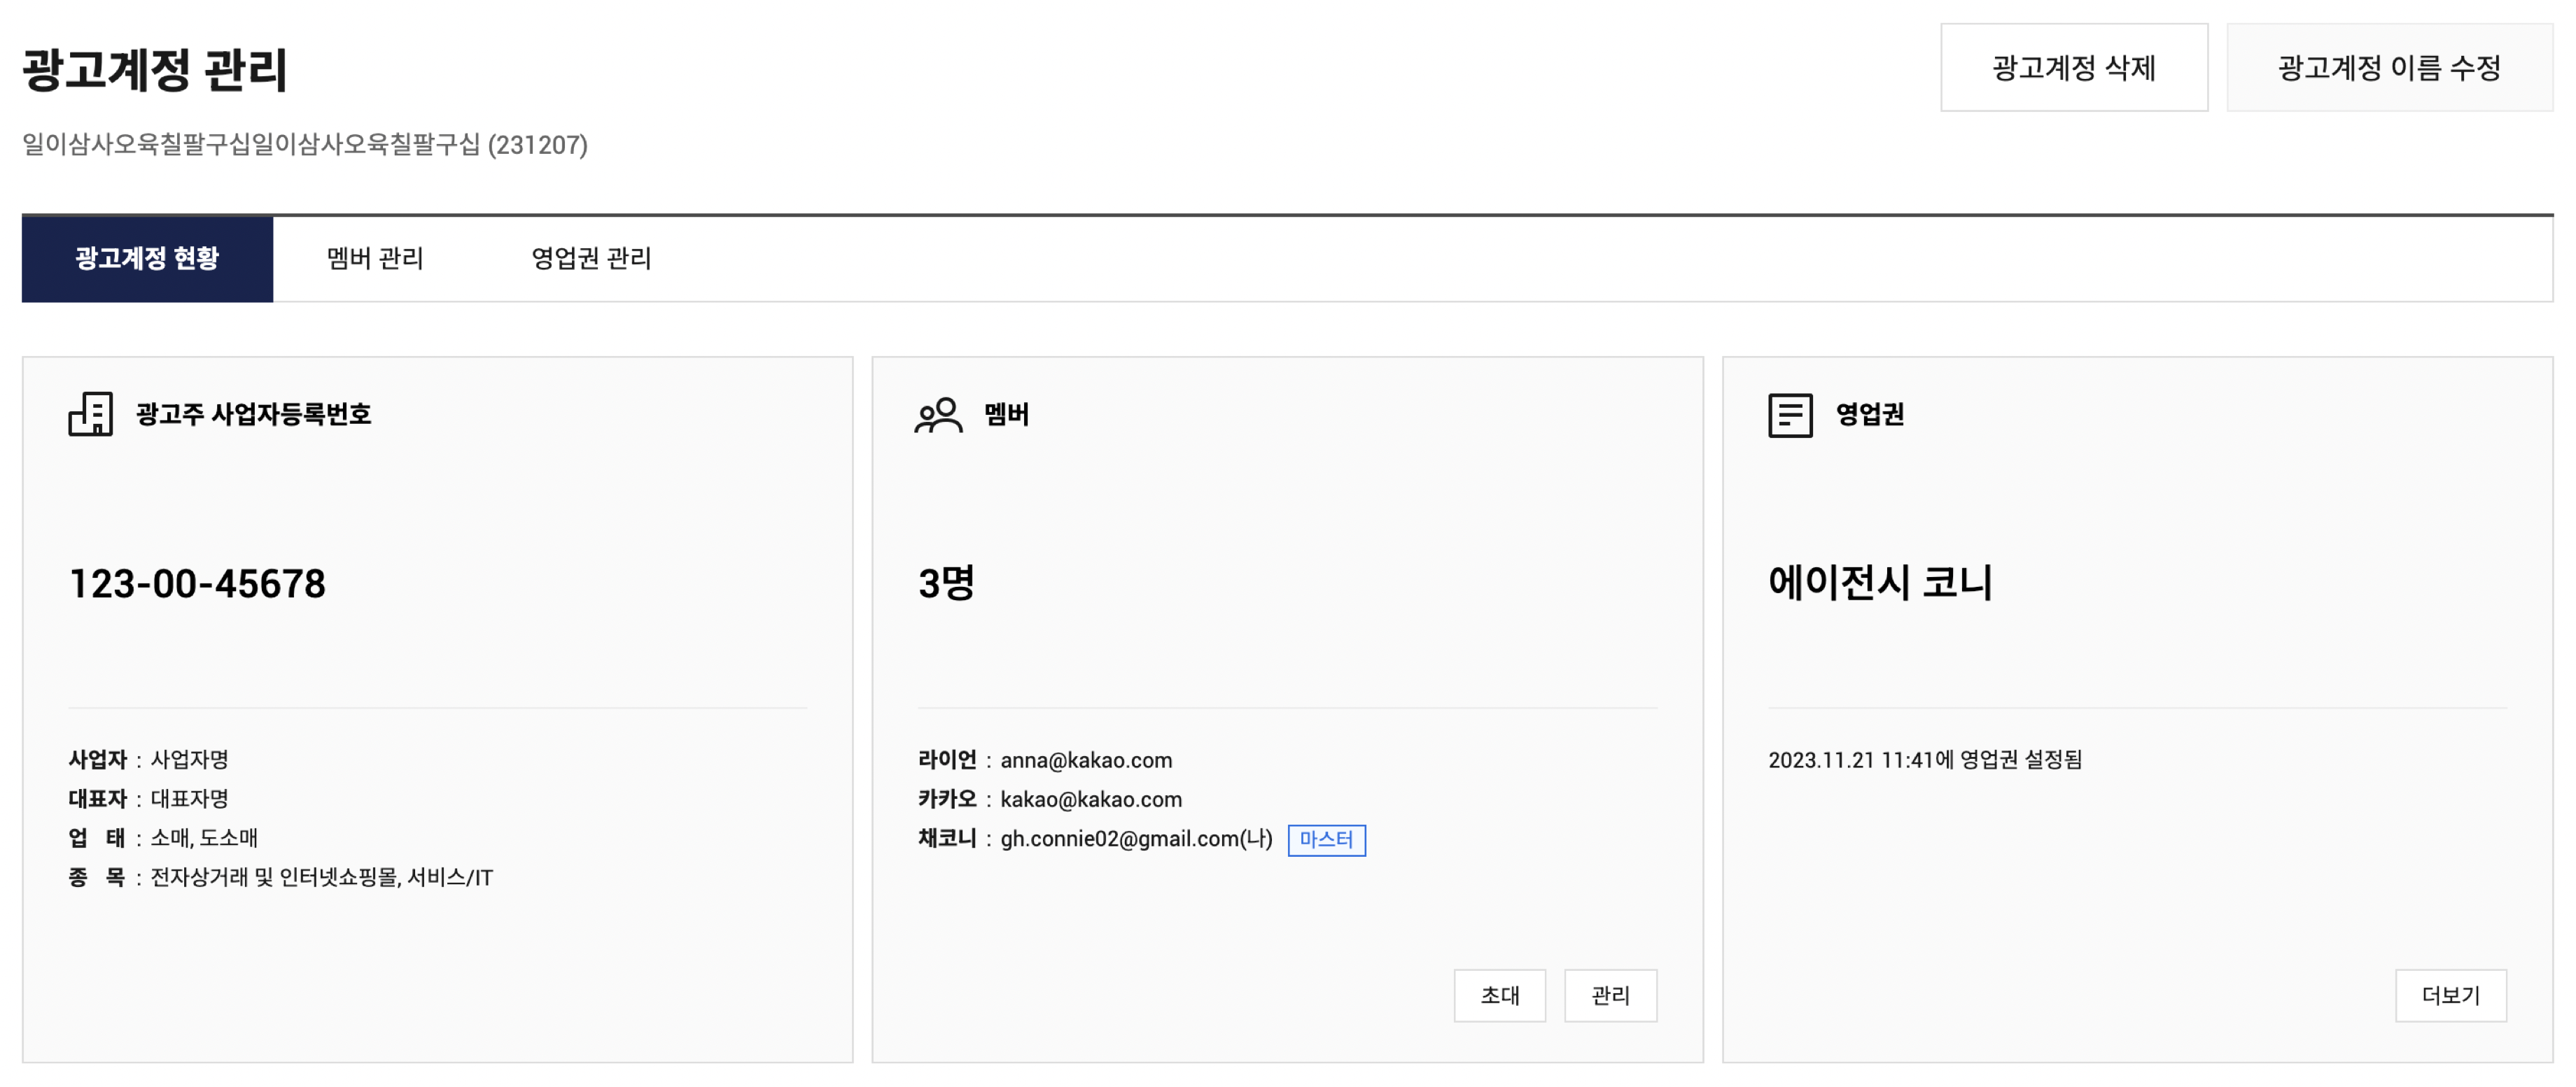Click the 마스터 badge next to 채코니
This screenshot has height=1087, width=2576.
click(1325, 839)
